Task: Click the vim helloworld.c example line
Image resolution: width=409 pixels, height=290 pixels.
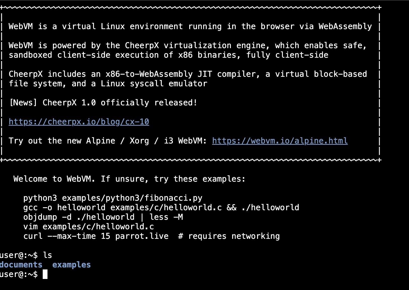Action: (88, 227)
